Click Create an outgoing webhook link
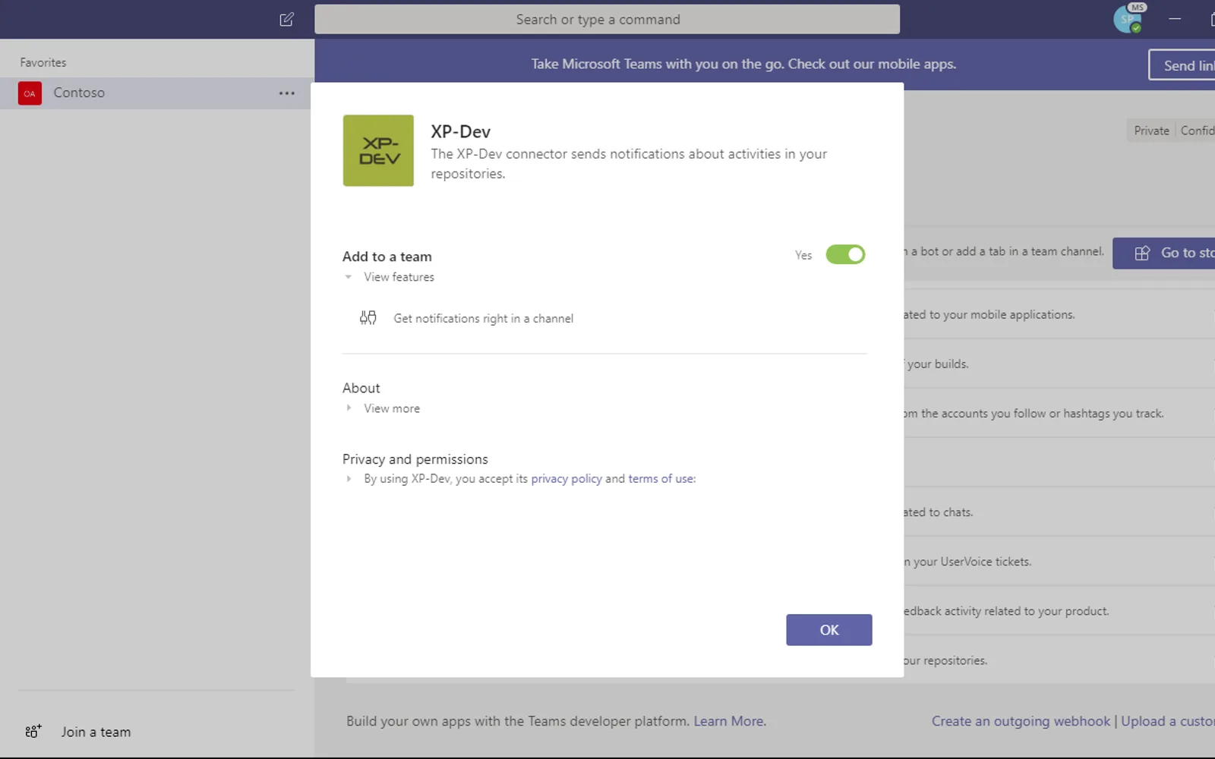 (1021, 721)
